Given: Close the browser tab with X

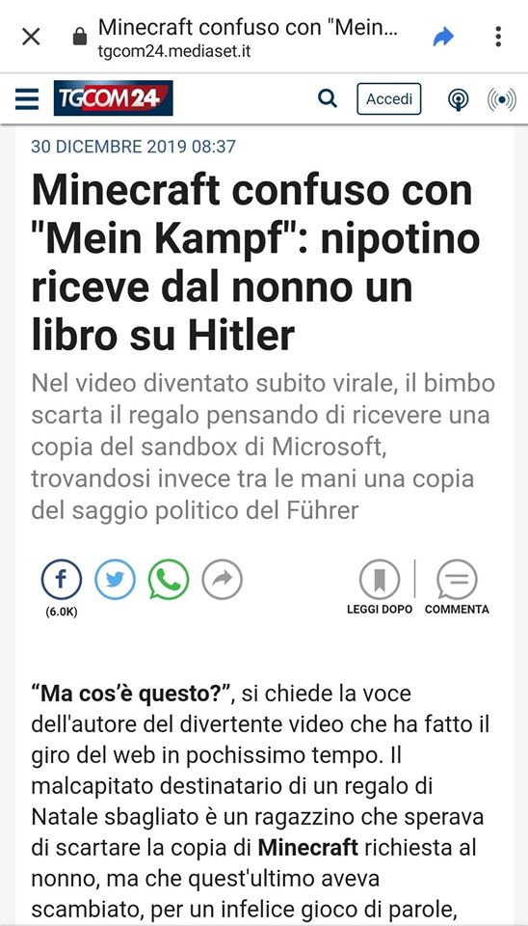Looking at the screenshot, I should tap(31, 38).
